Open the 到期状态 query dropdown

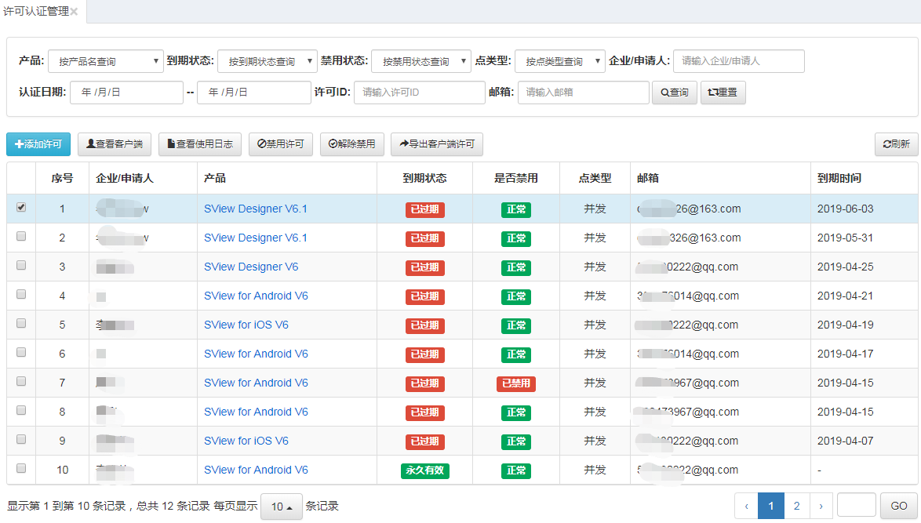(268, 61)
